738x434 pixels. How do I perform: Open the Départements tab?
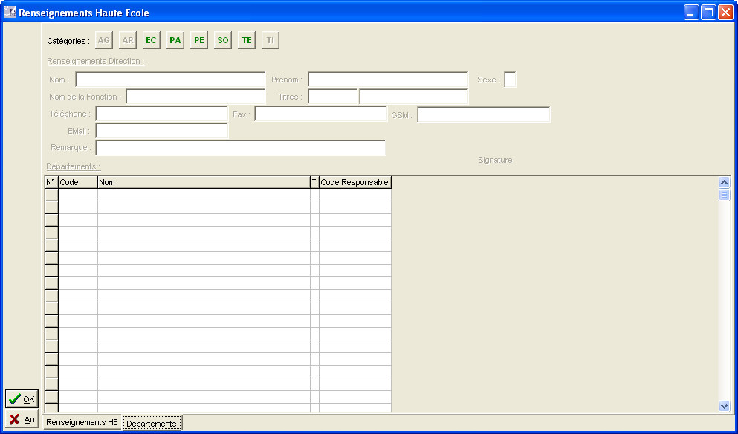(x=152, y=423)
